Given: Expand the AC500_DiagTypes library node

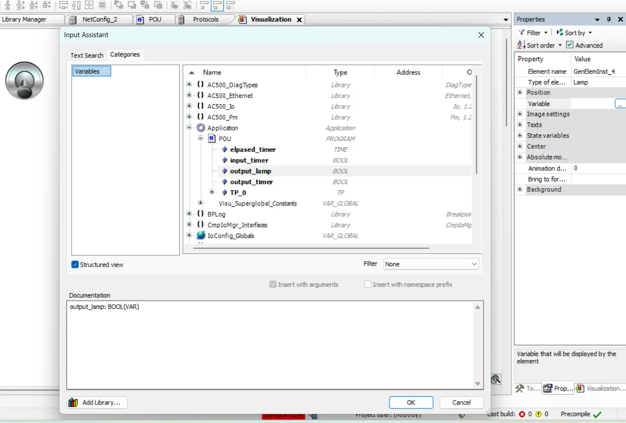Looking at the screenshot, I should (x=189, y=84).
